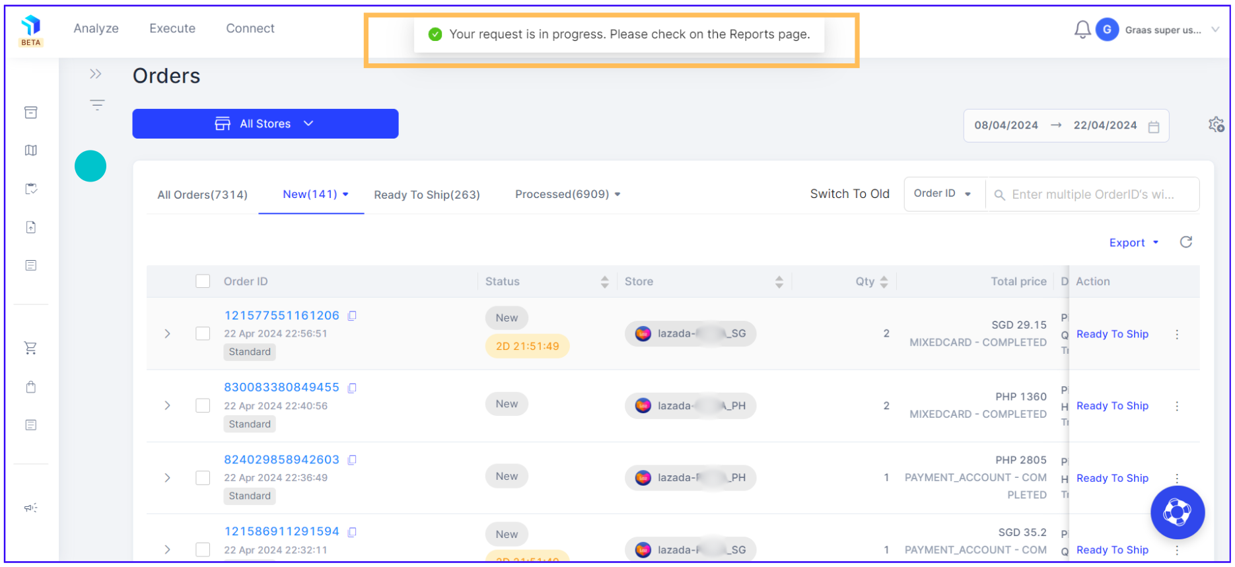This screenshot has height=567, width=1235.
Task: Open the Execute menu
Action: coord(172,28)
